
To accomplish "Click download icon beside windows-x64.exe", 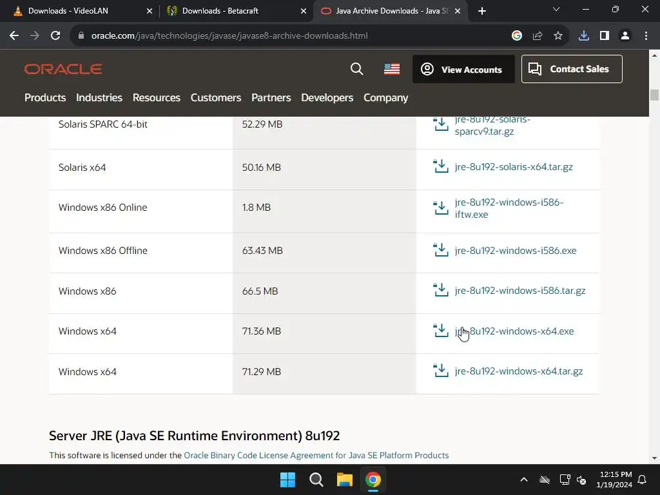I will 441,331.
